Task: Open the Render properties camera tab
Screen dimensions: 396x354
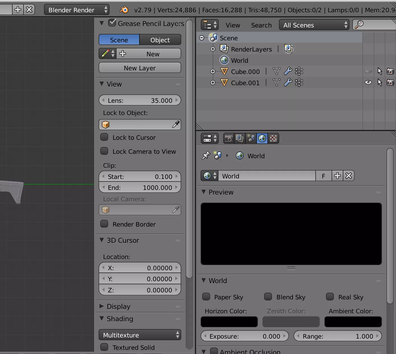Action: click(x=229, y=138)
